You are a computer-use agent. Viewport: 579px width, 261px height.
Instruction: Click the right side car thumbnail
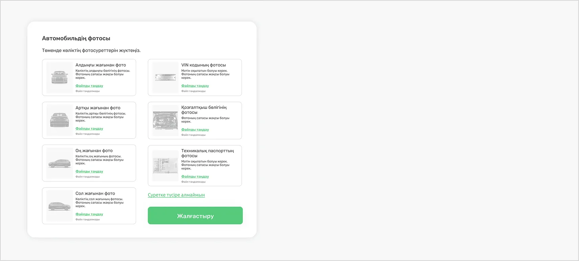[59, 163]
